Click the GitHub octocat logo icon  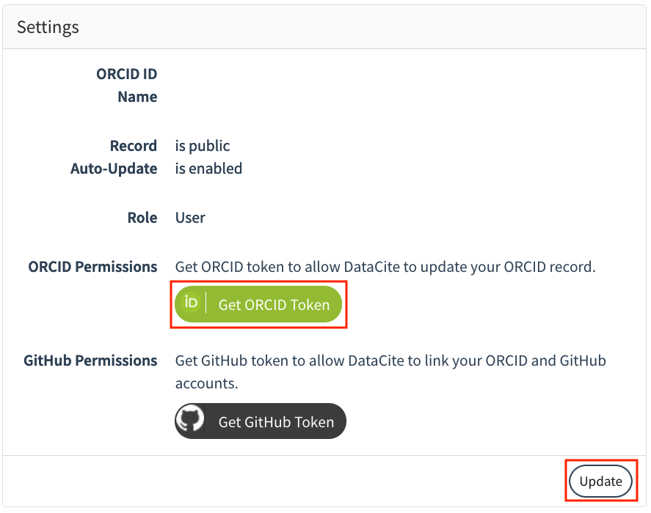(x=190, y=418)
